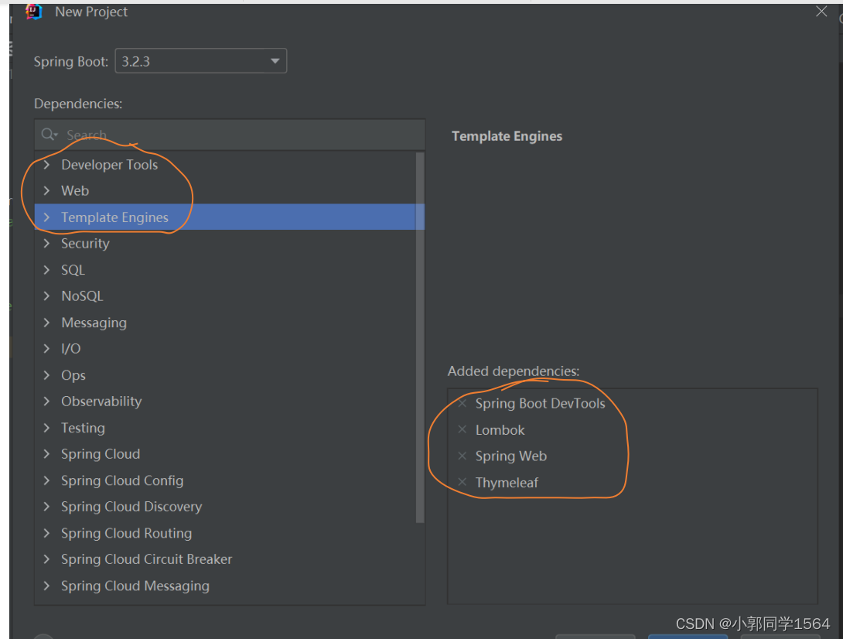Select the Spring Cloud label
This screenshot has width=843, height=639.
coord(101,455)
